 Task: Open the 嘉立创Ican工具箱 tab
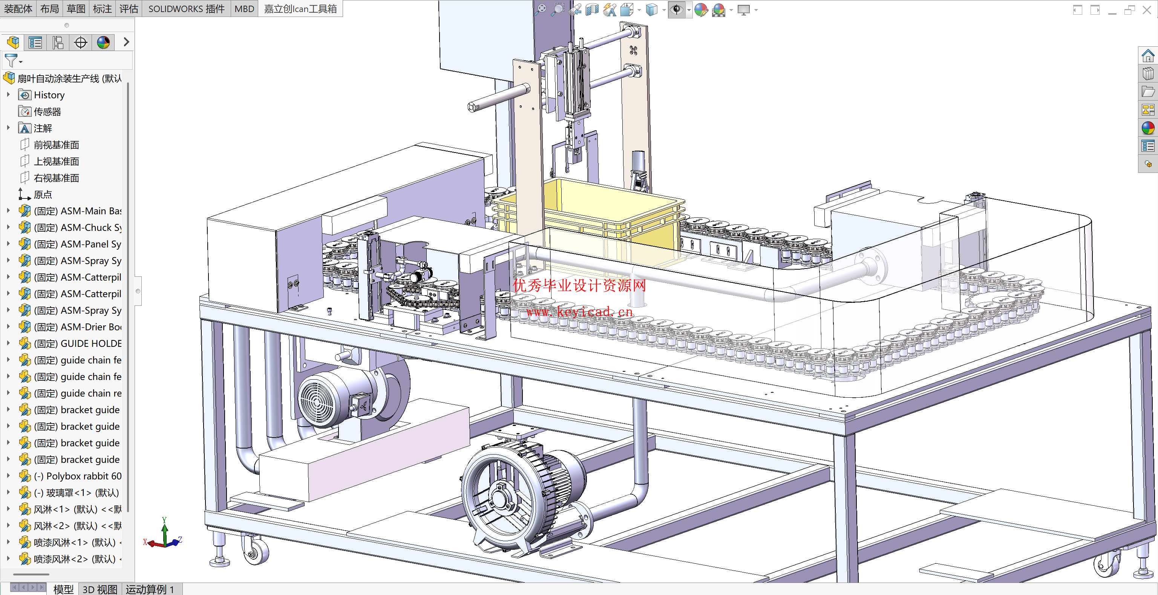300,9
